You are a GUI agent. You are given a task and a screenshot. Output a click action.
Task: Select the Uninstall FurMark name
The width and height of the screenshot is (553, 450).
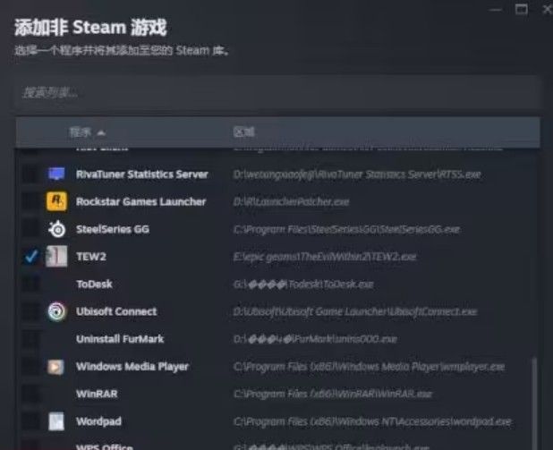(120, 339)
